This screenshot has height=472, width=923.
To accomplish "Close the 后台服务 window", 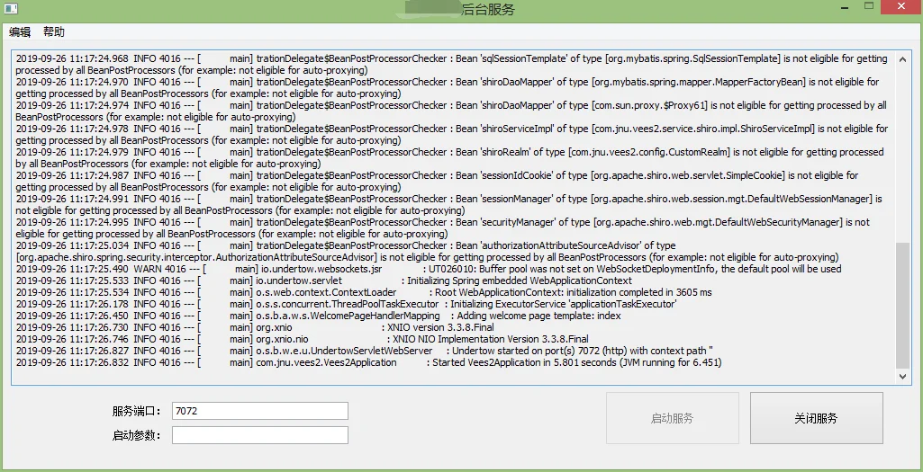I will point(901,6).
